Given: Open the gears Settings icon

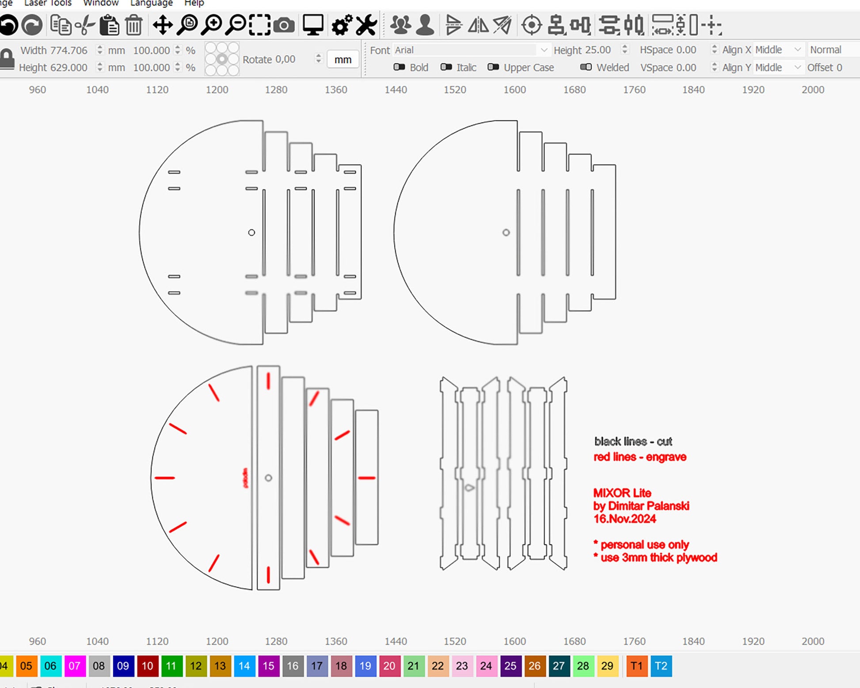Looking at the screenshot, I should [x=342, y=25].
